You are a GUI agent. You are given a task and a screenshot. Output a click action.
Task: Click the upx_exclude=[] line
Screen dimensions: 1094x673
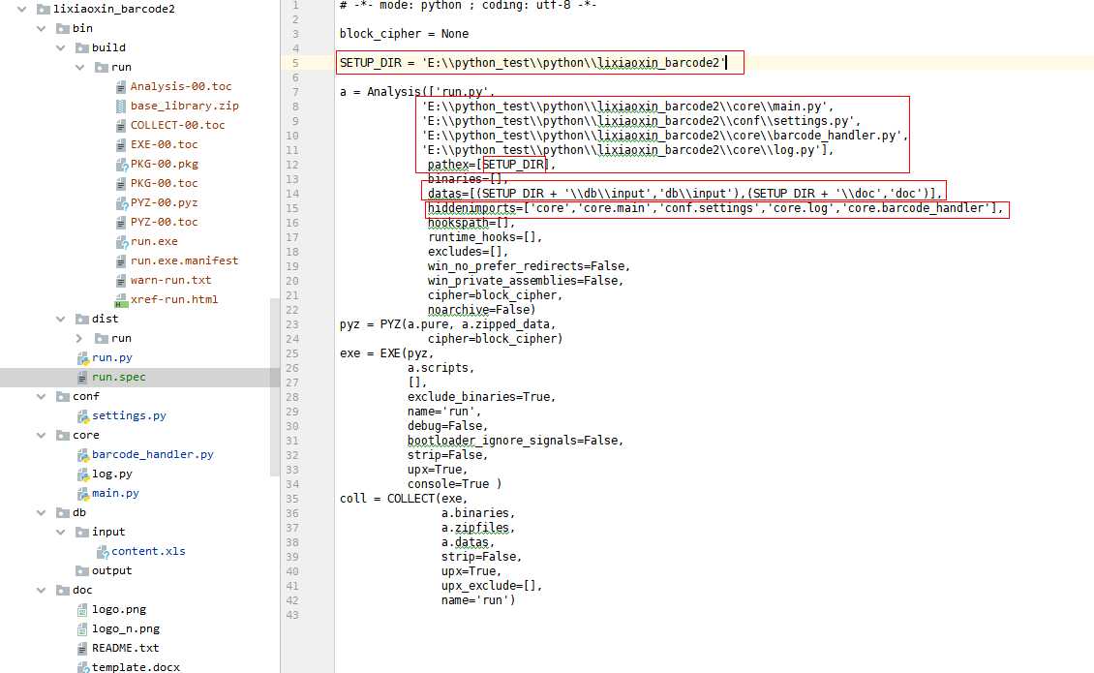click(x=491, y=586)
